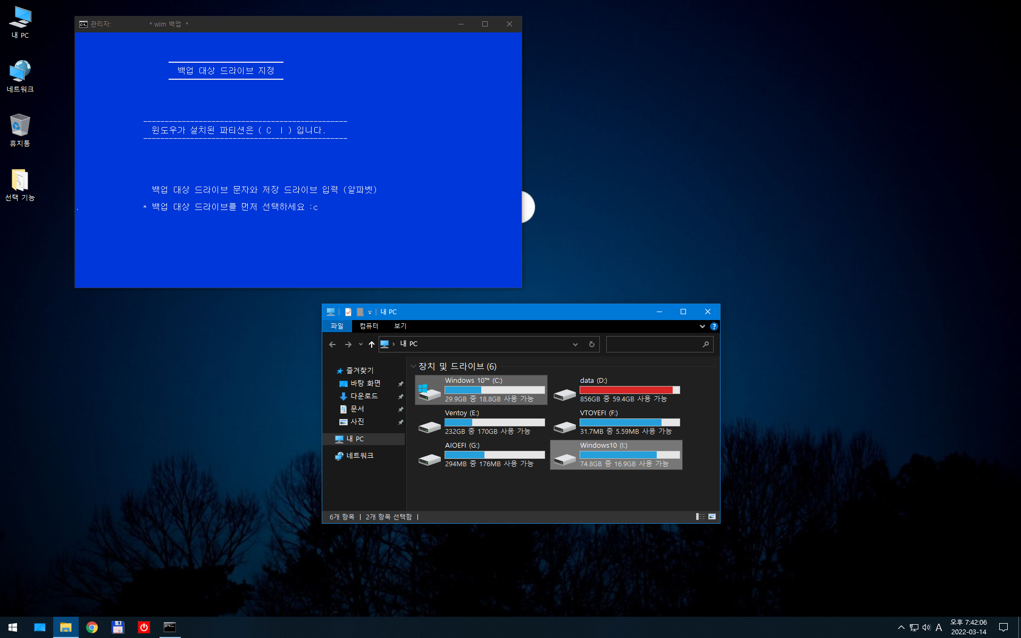Switch to large icons view in status bar
The height and width of the screenshot is (638, 1021).
point(712,517)
